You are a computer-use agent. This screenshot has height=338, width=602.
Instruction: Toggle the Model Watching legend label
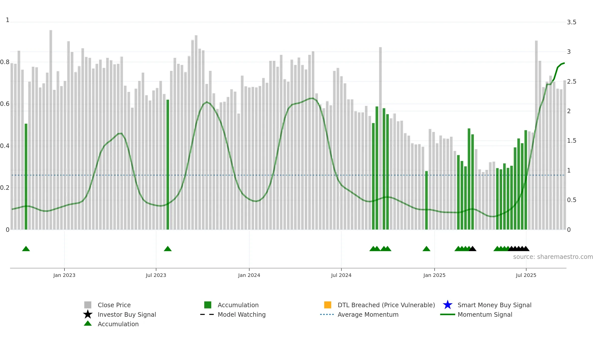(x=242, y=314)
